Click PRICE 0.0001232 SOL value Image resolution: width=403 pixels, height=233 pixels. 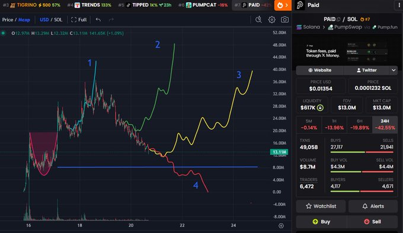pos(373,88)
